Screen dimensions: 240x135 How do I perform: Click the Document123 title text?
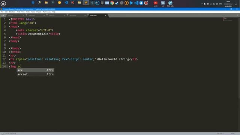pos(37,34)
